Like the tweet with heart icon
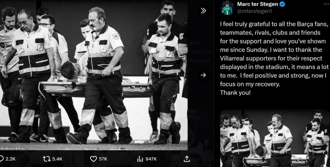The image size is (330, 167). pos(93,159)
